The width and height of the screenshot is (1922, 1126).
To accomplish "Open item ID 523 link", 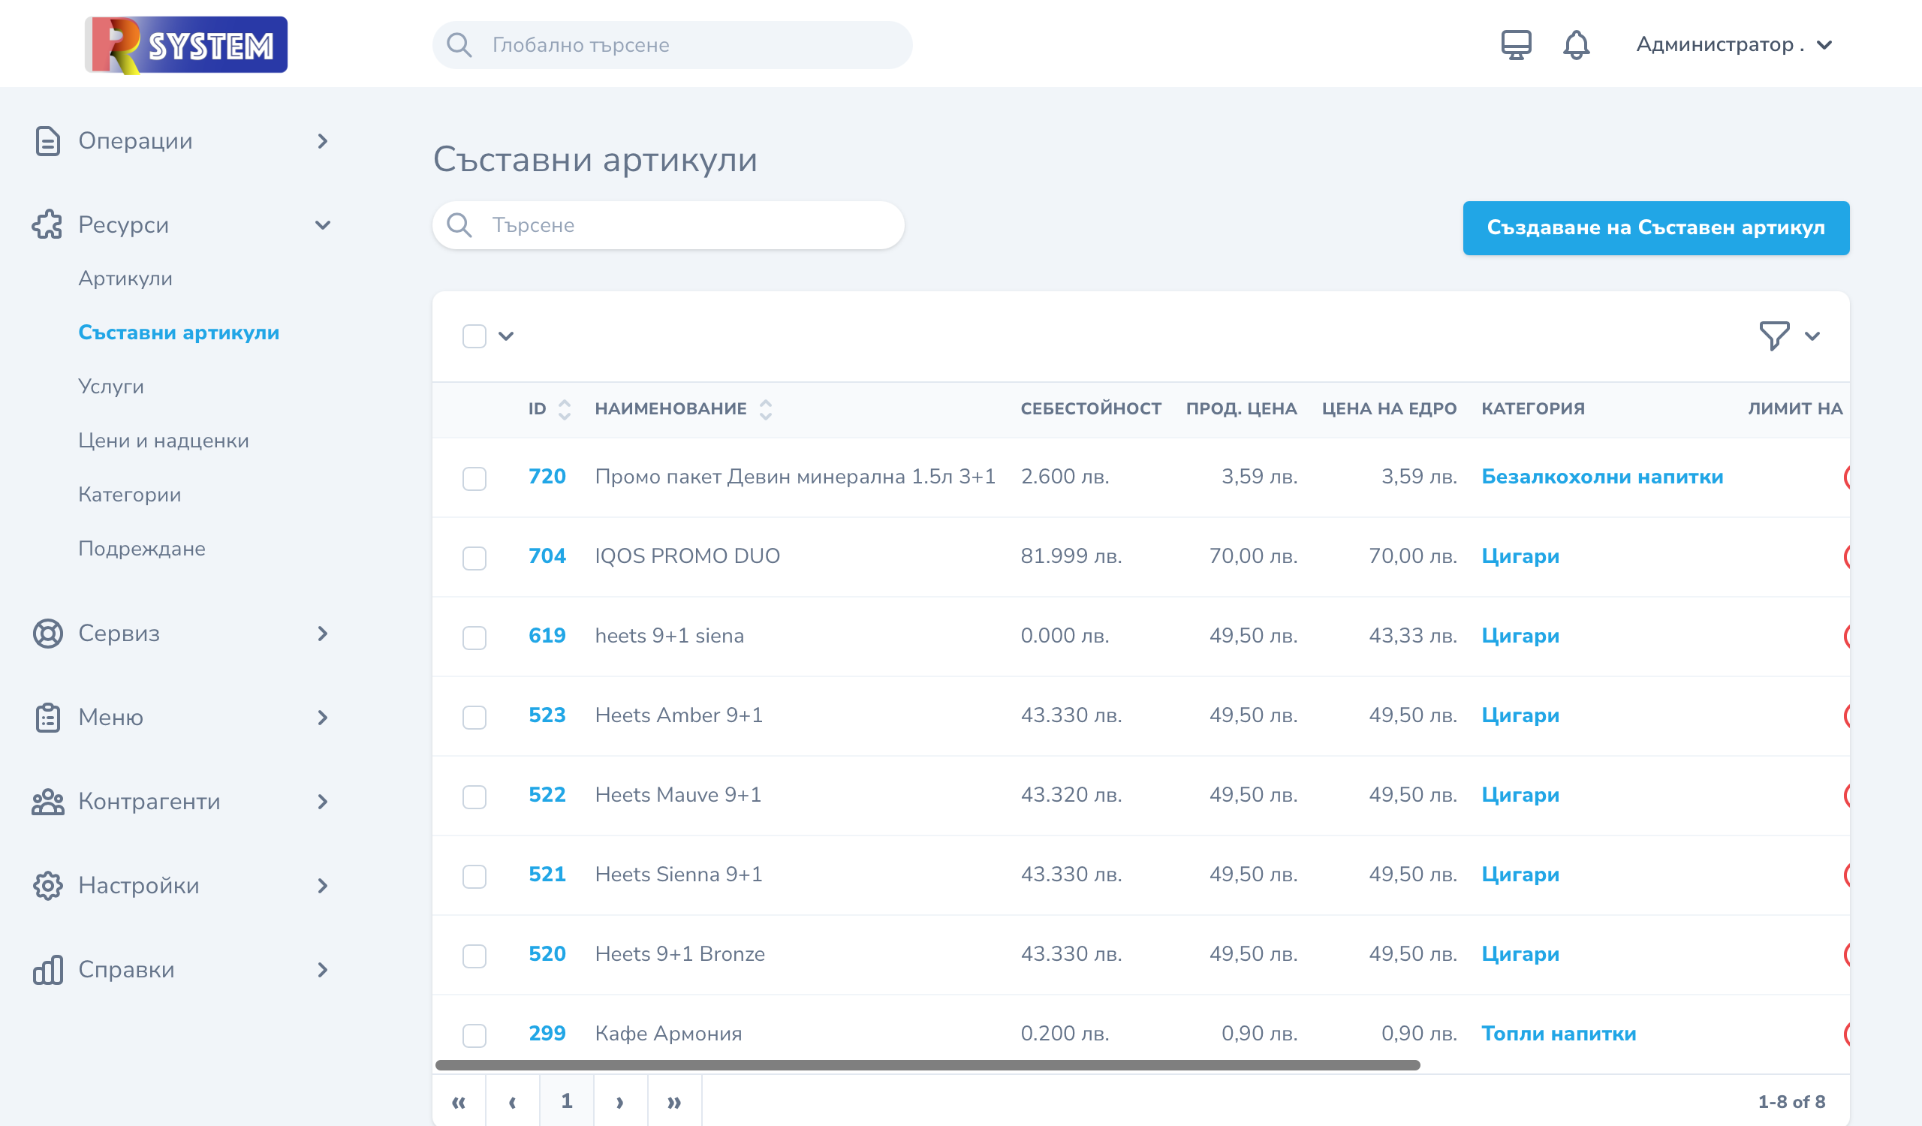I will click(x=547, y=715).
